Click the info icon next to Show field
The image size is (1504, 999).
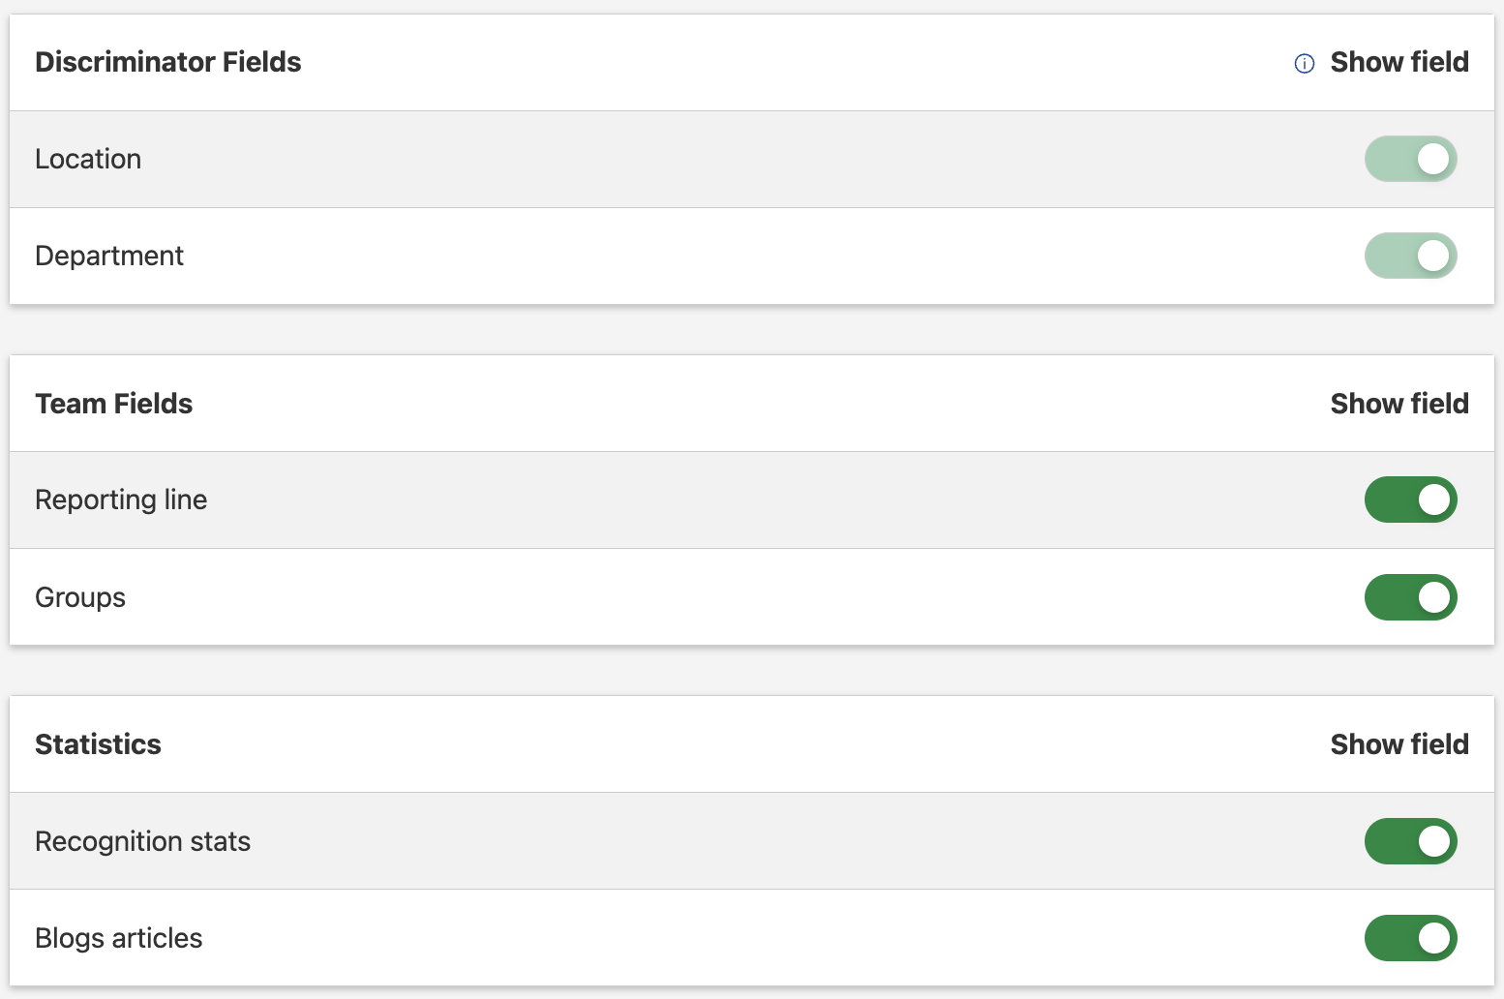(1304, 63)
